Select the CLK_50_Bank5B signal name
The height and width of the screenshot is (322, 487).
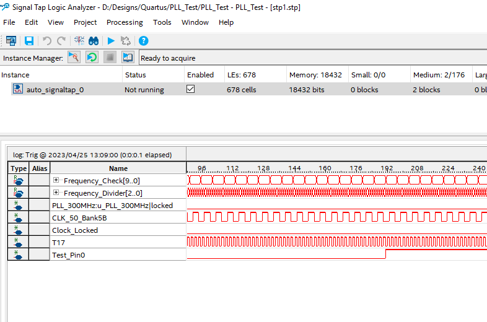point(79,218)
